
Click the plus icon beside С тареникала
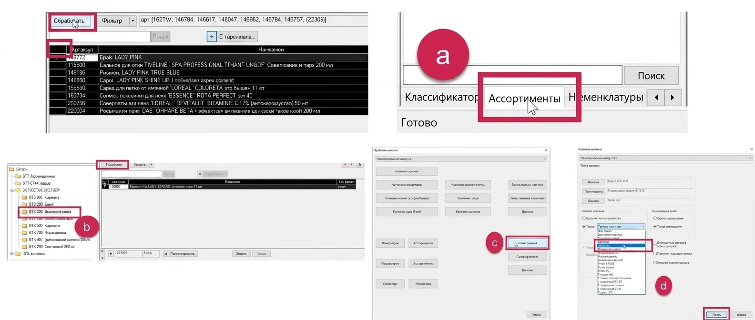(x=212, y=37)
